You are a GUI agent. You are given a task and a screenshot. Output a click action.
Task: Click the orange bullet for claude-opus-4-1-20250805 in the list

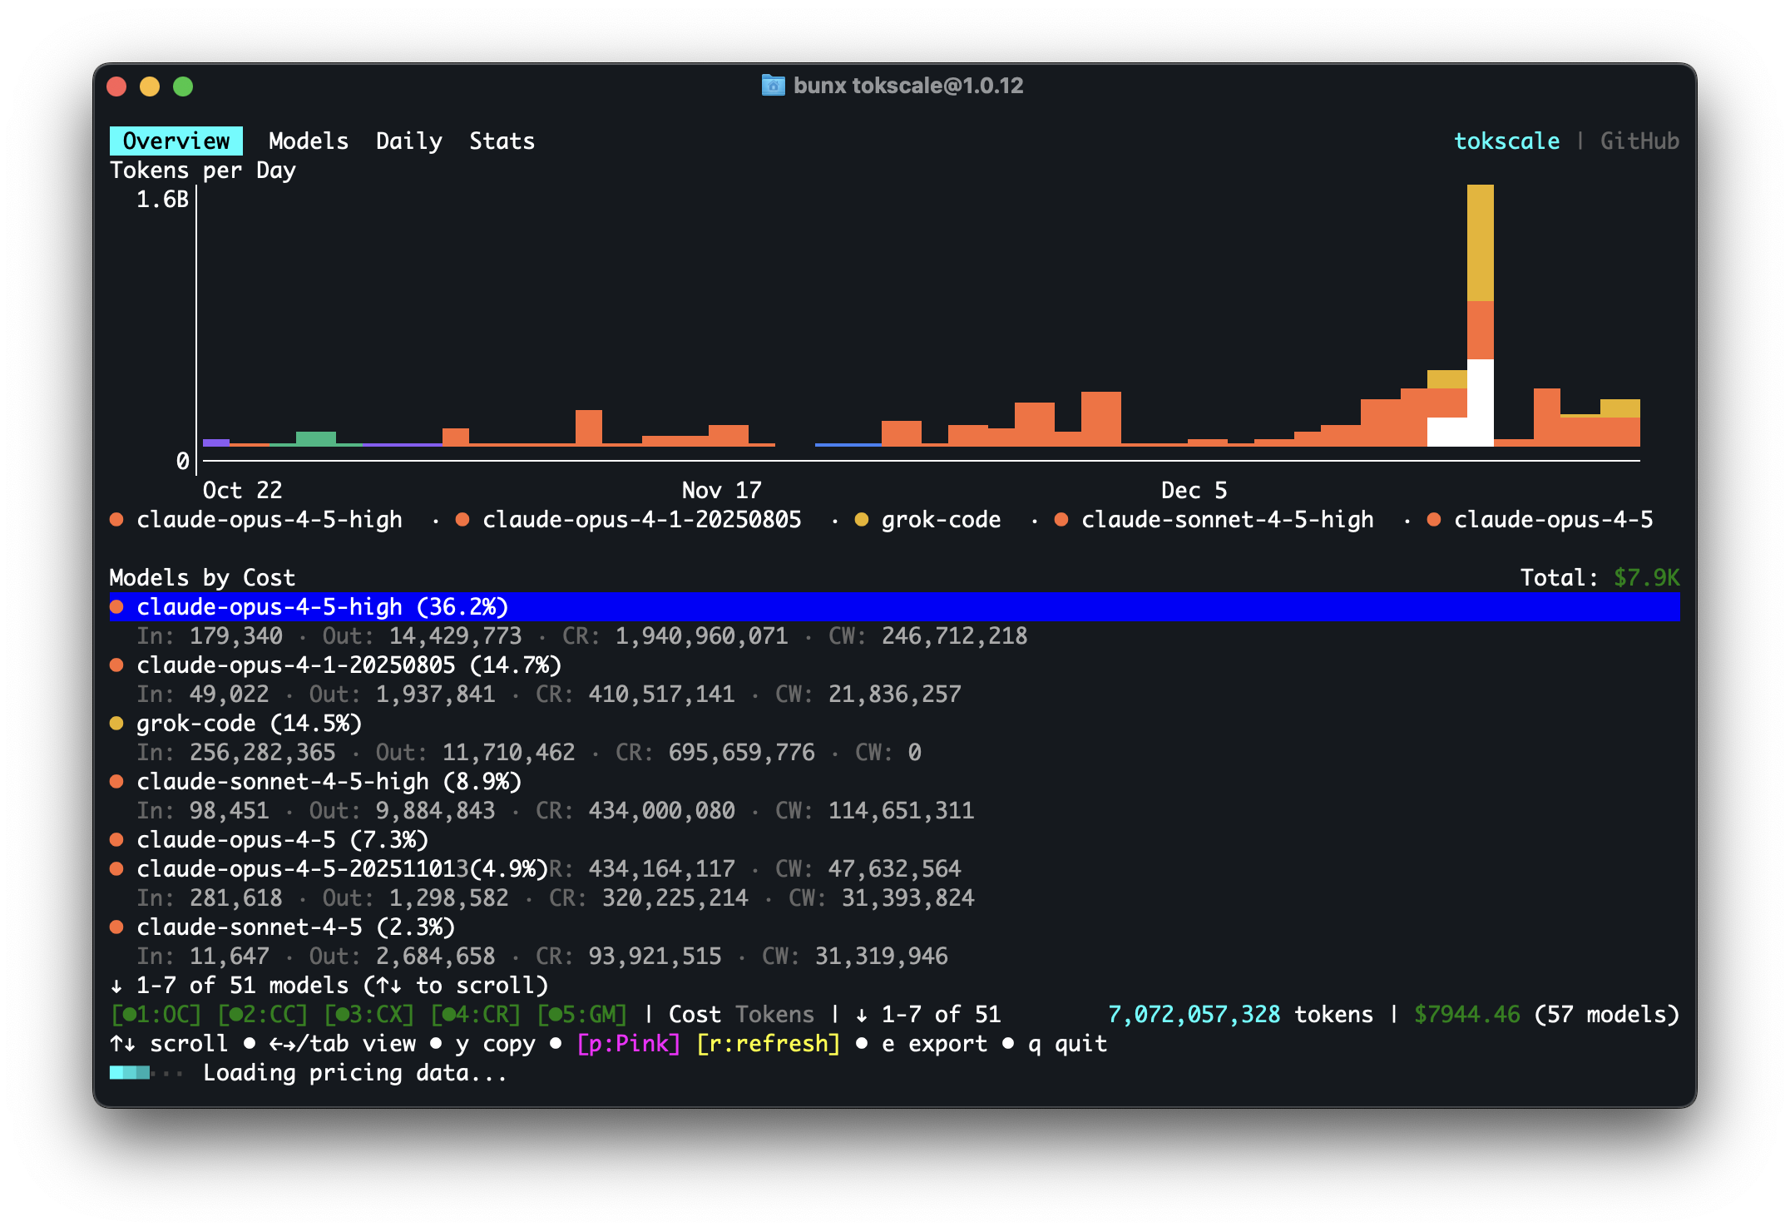(x=117, y=665)
